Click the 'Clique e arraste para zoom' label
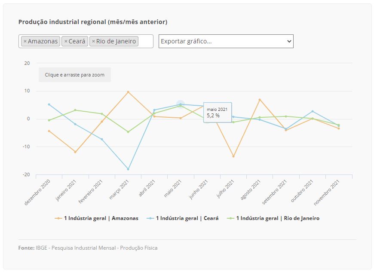 (75, 75)
